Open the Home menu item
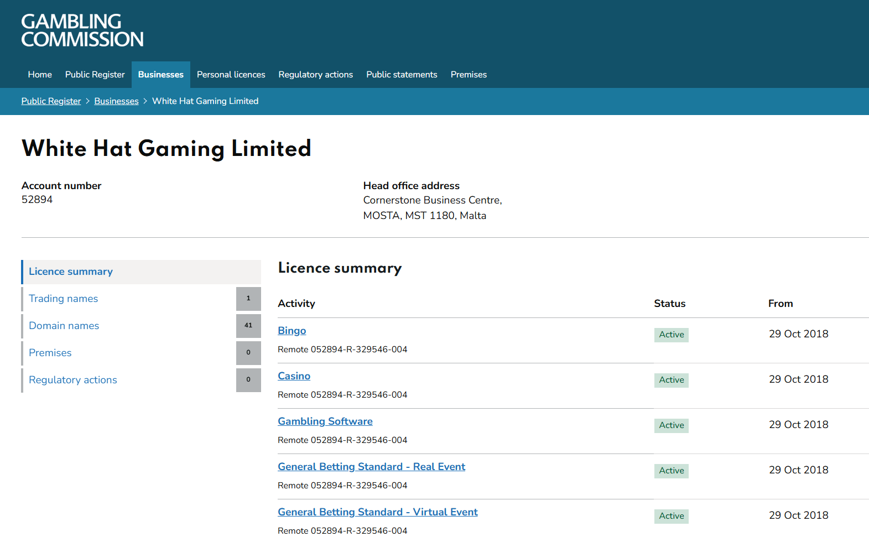 coord(40,75)
